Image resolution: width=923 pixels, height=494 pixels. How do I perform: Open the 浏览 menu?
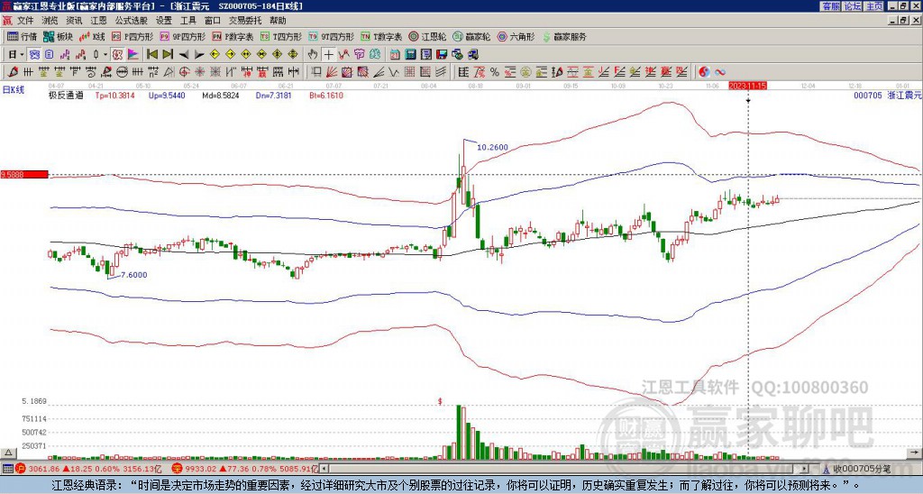pos(50,21)
